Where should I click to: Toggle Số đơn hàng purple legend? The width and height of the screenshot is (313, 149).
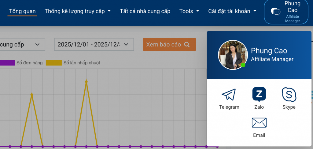click(7, 63)
